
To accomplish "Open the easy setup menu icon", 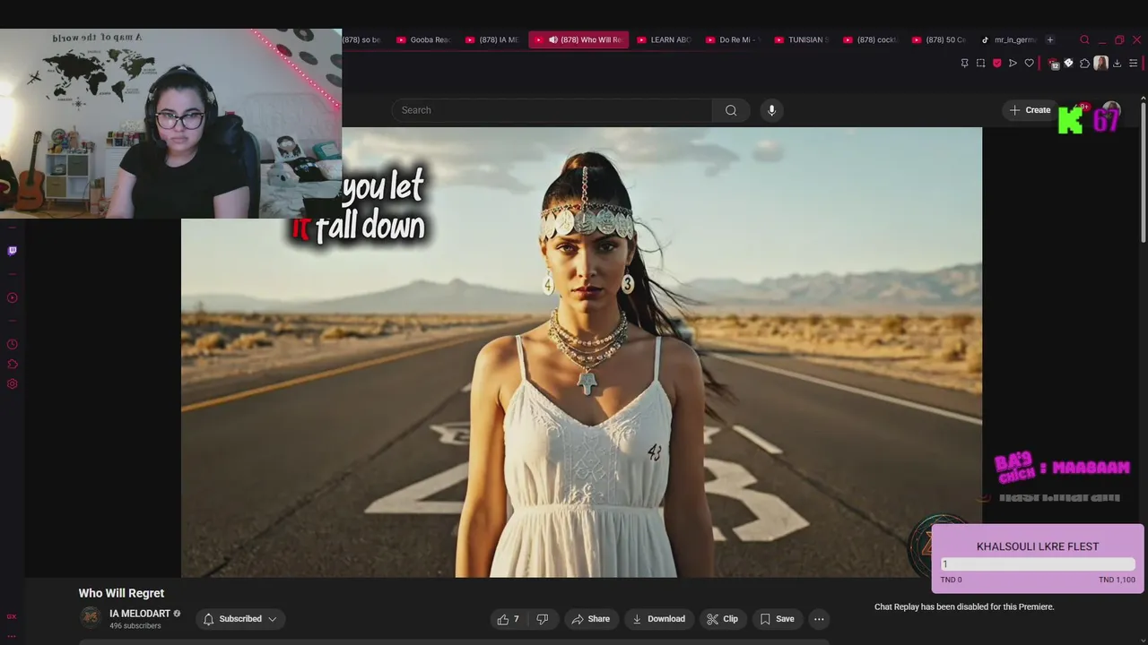I will click(1133, 63).
